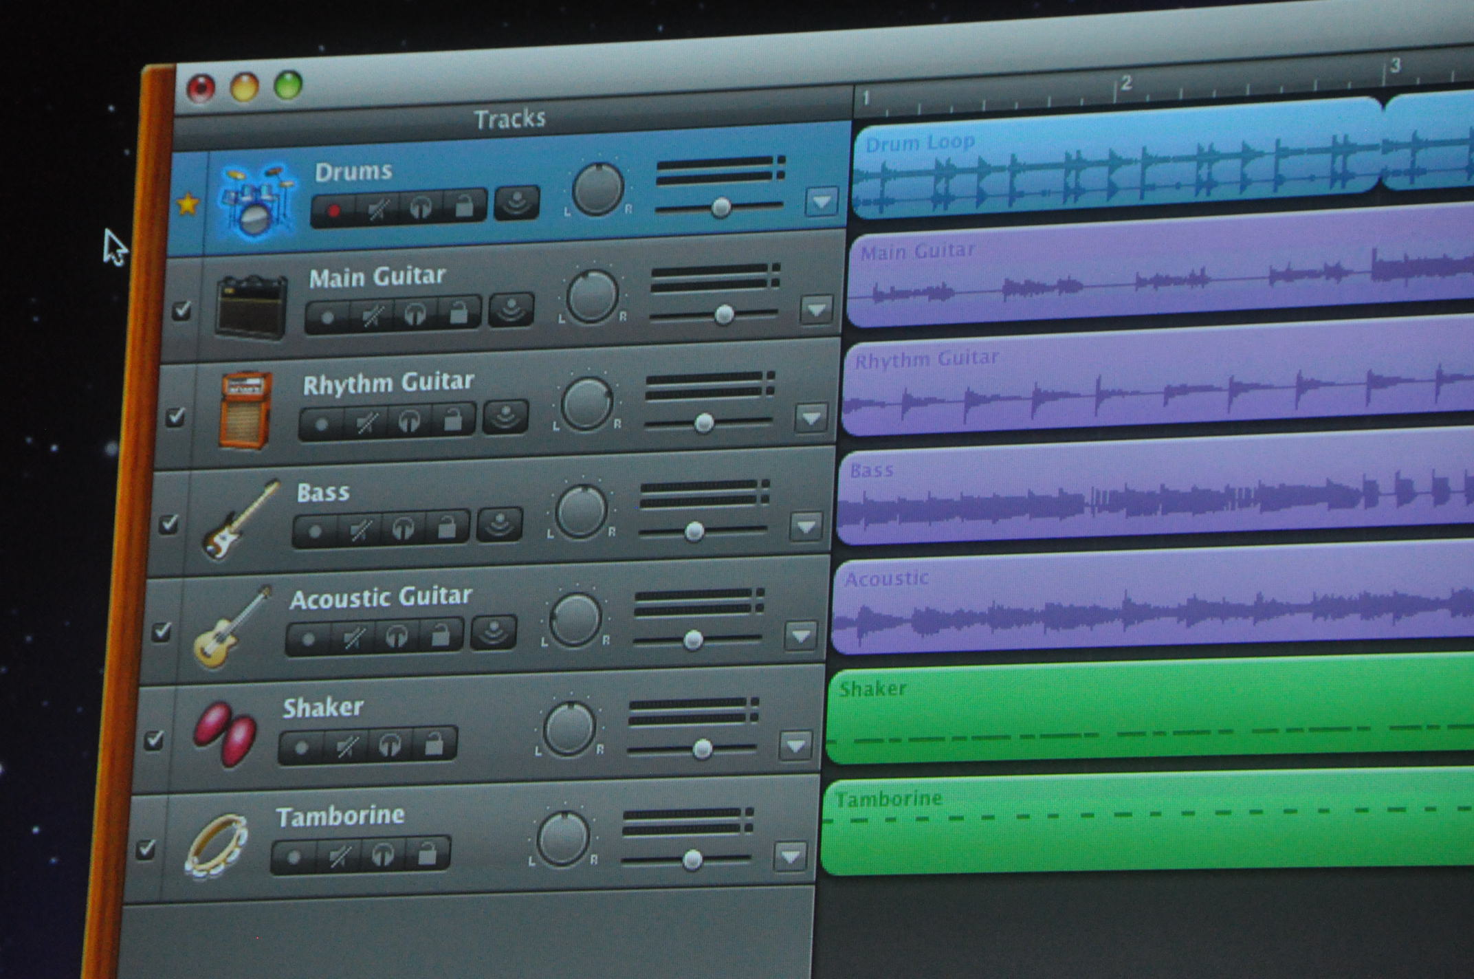Select the Rhythm Guitar orange amp icon

pyautogui.click(x=245, y=410)
